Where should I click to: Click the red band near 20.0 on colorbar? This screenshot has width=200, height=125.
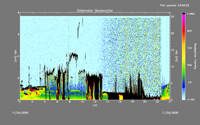pyautogui.click(x=183, y=30)
